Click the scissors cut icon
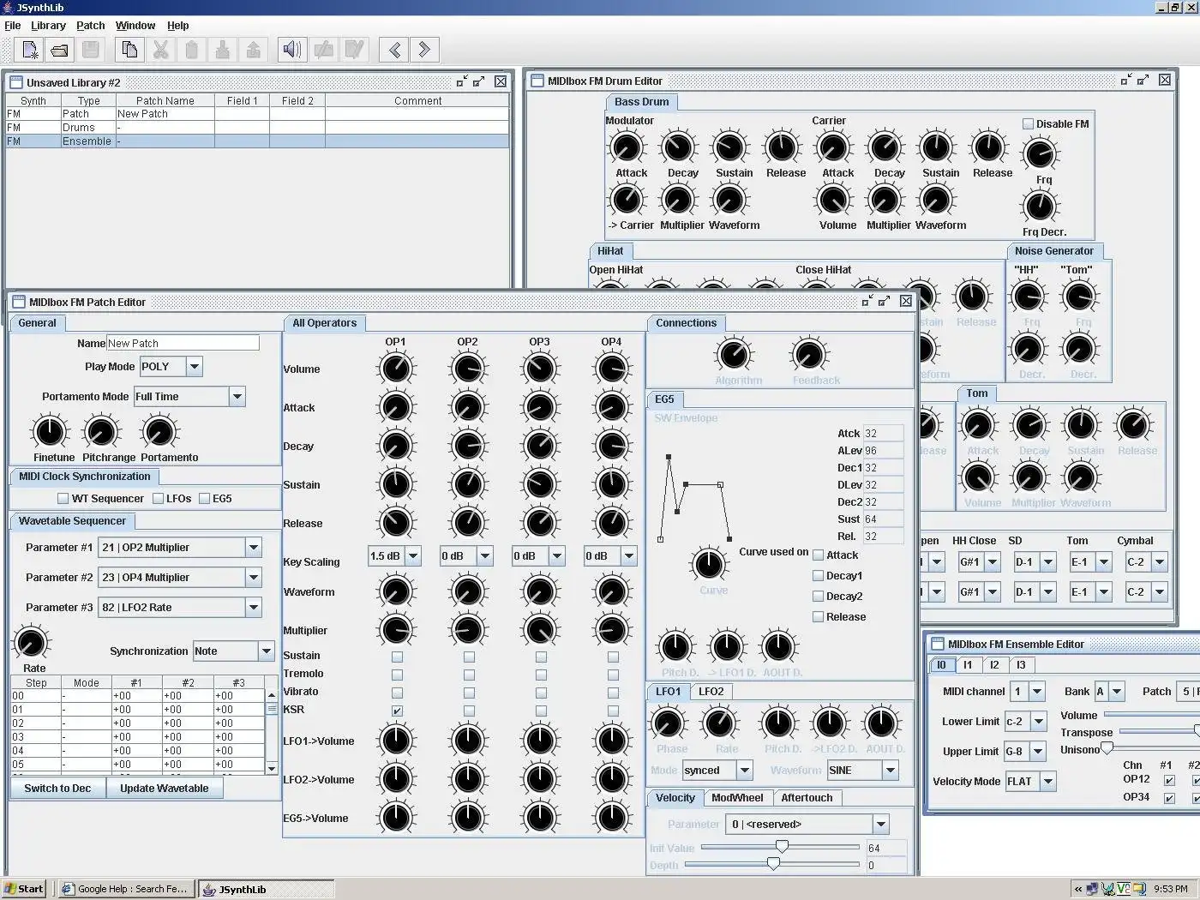The width and height of the screenshot is (1200, 900). pyautogui.click(x=160, y=50)
